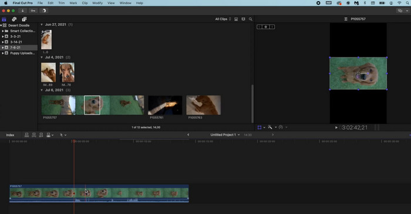Image resolution: width=411 pixels, height=214 pixels.
Task: Open the Titles and Generators sidebar
Action: coord(24,19)
